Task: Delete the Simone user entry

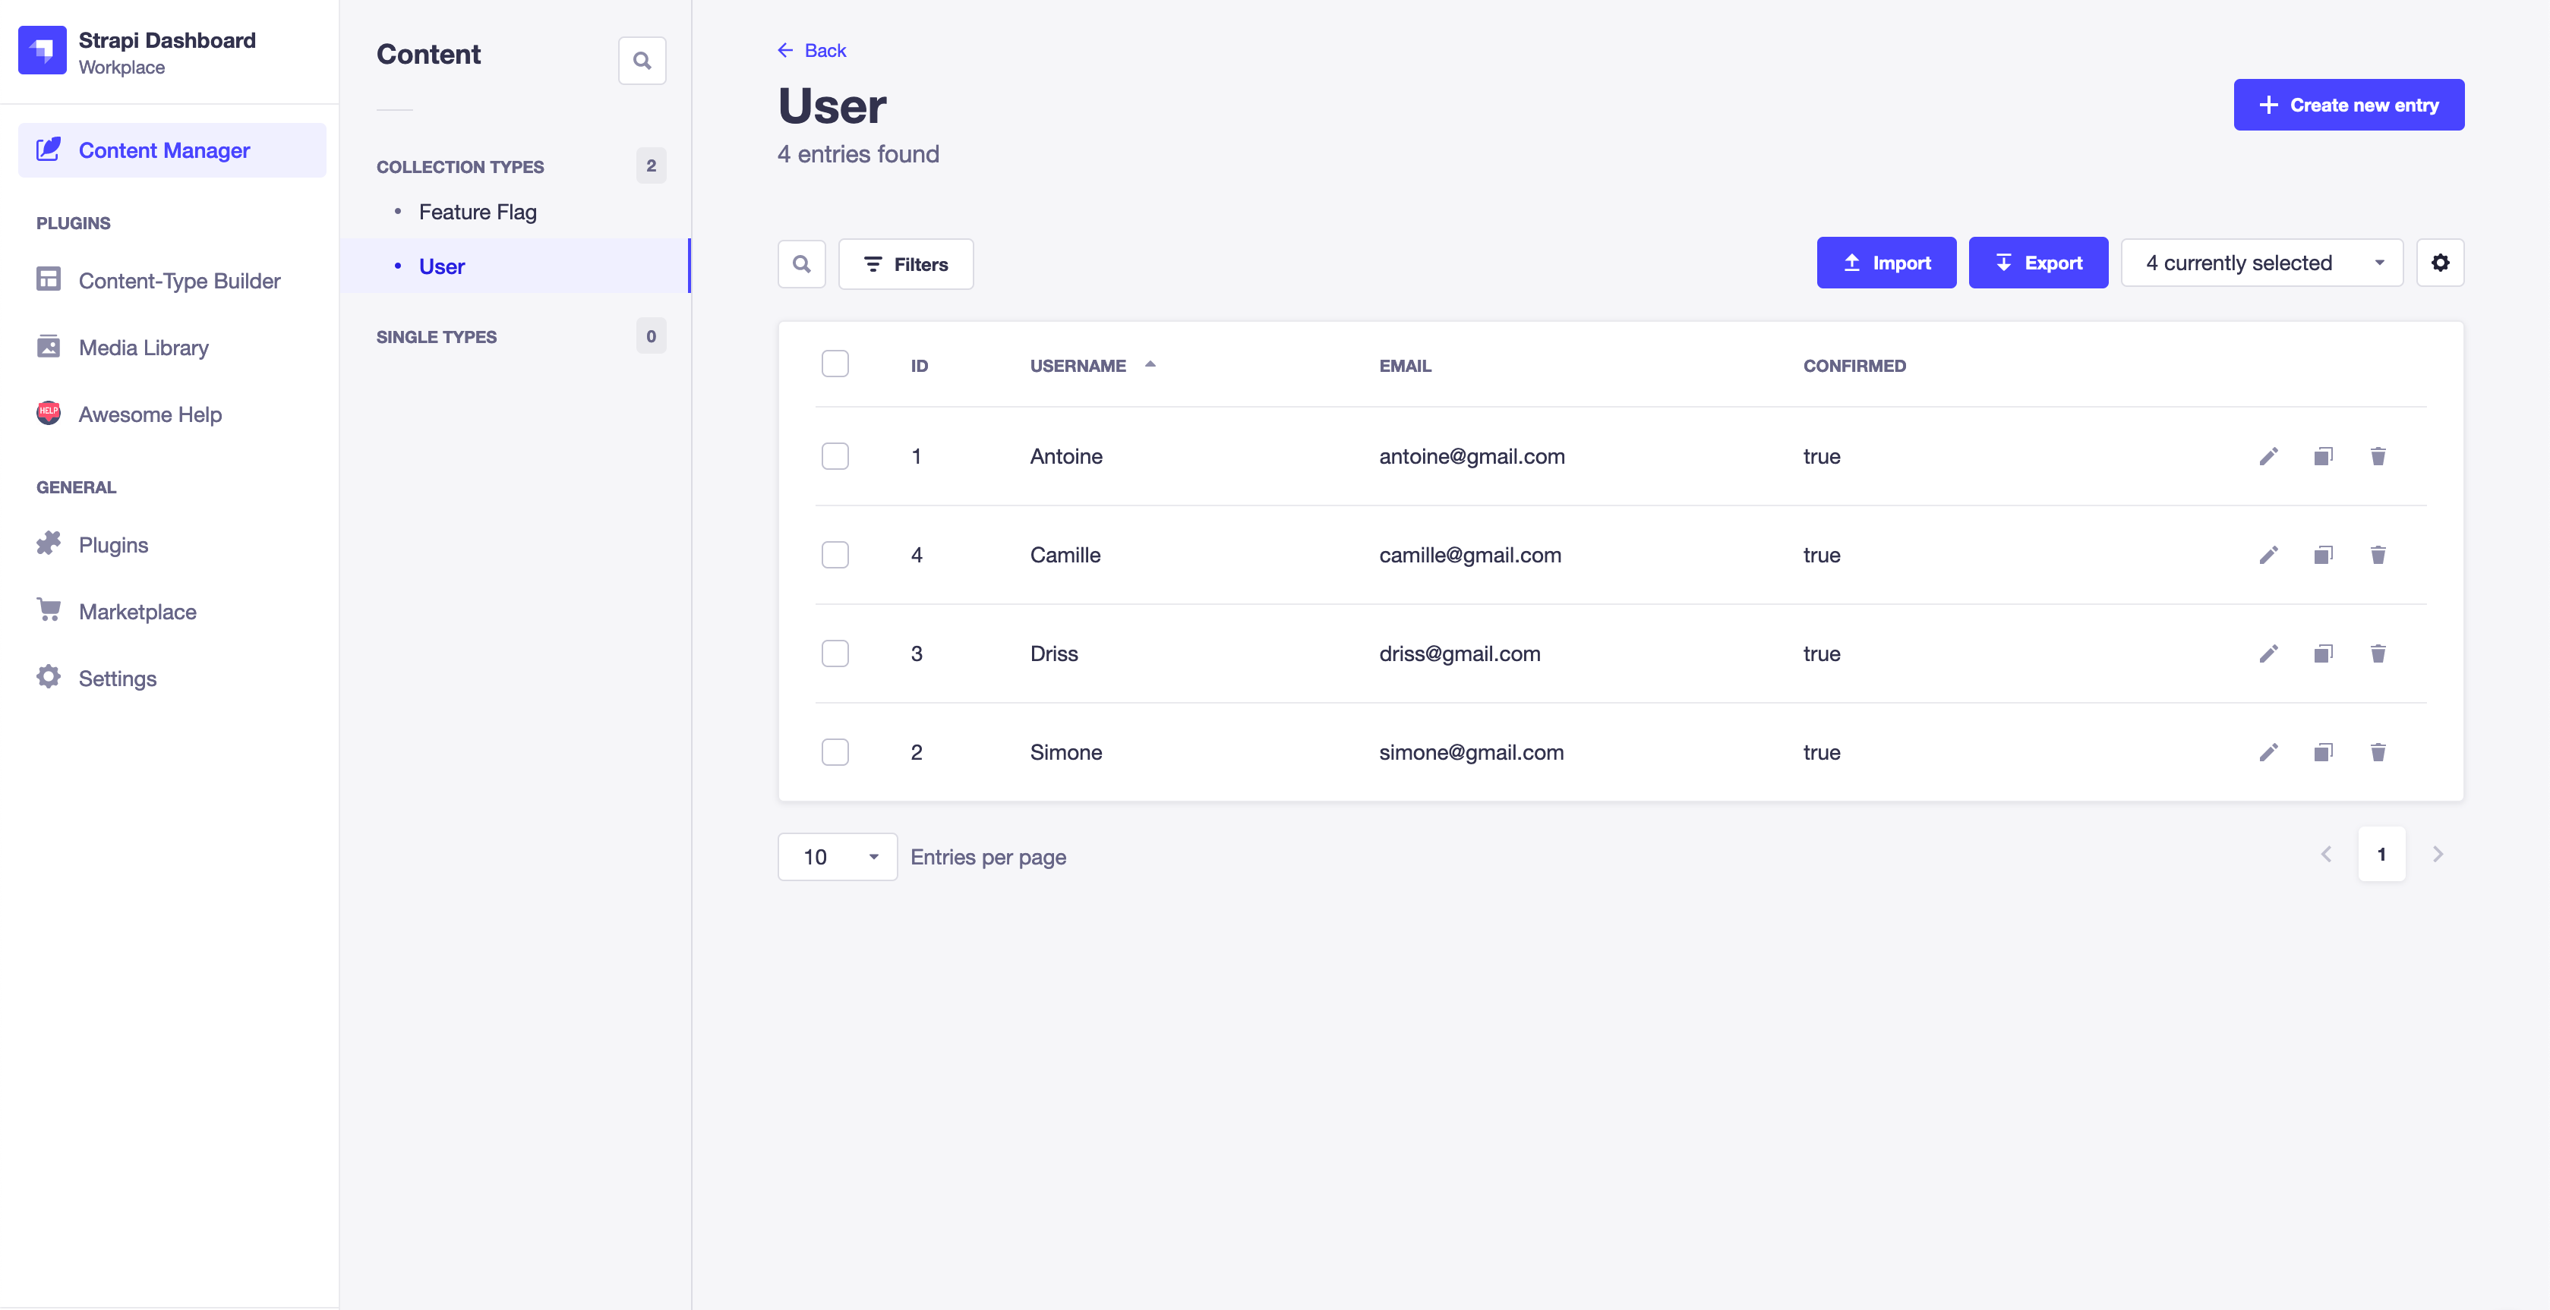Action: tap(2378, 752)
